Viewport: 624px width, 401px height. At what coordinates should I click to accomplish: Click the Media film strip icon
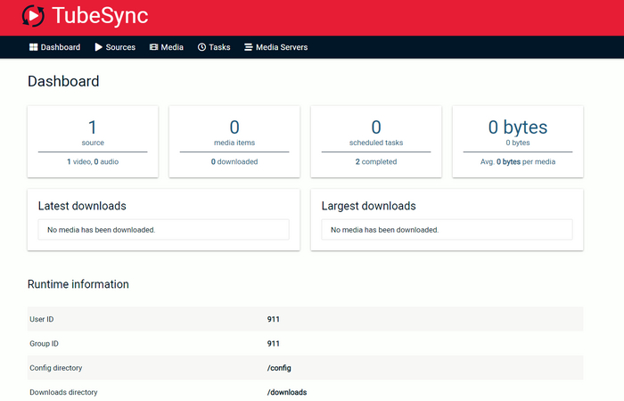point(154,47)
